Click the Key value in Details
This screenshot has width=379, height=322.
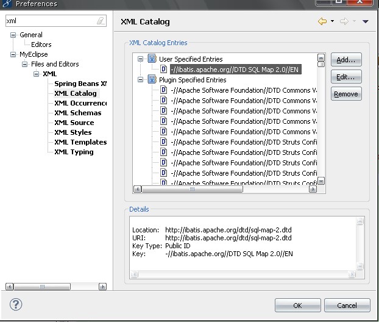pos(229,254)
